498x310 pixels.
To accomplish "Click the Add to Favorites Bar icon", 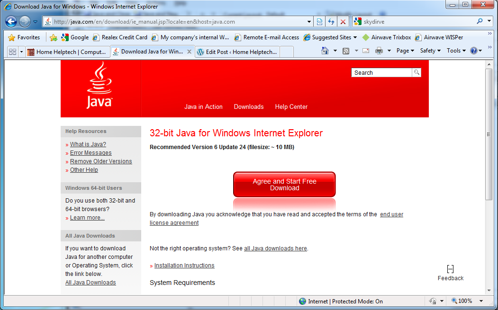I will click(54, 37).
